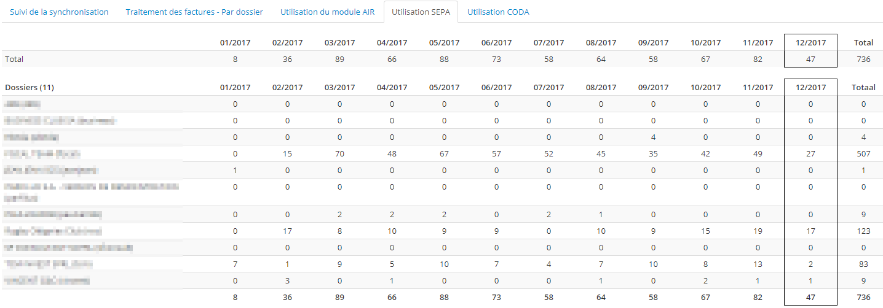Open the Suivi de la synchronisation tab

point(59,12)
